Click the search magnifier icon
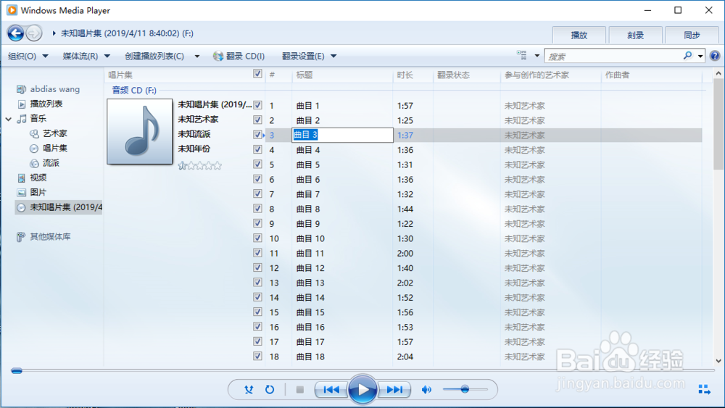This screenshot has width=725, height=408. click(x=687, y=56)
